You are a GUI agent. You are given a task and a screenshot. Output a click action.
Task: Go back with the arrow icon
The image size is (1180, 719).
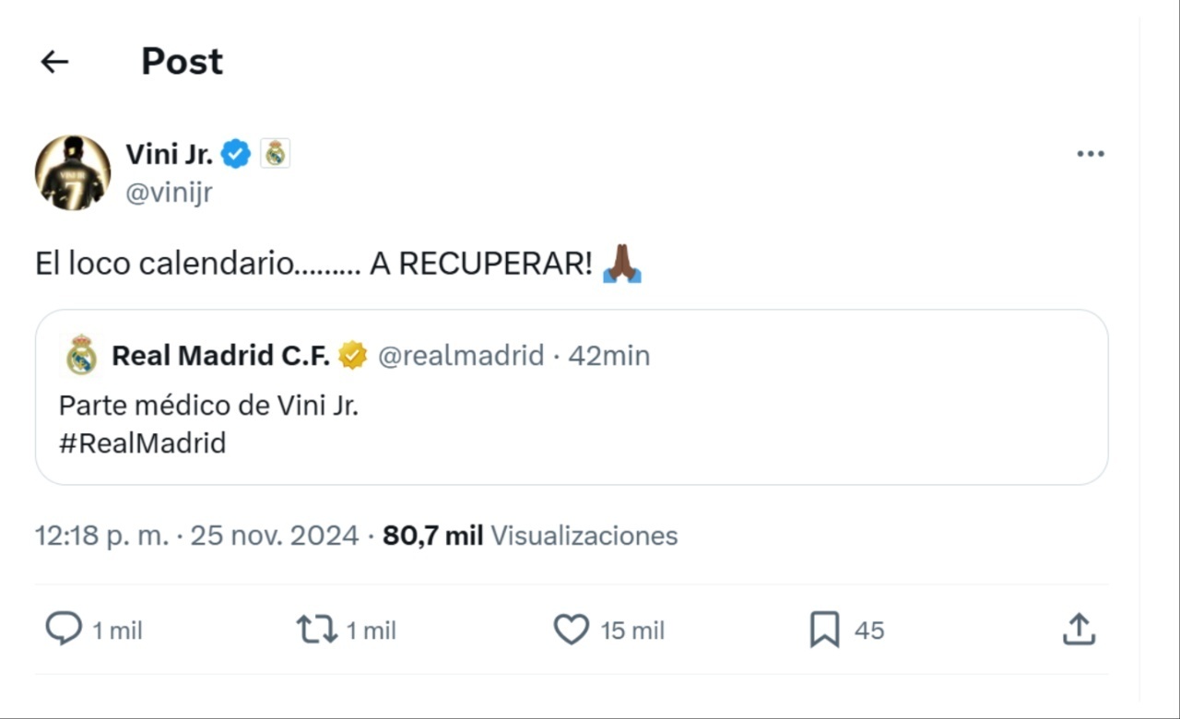[54, 62]
